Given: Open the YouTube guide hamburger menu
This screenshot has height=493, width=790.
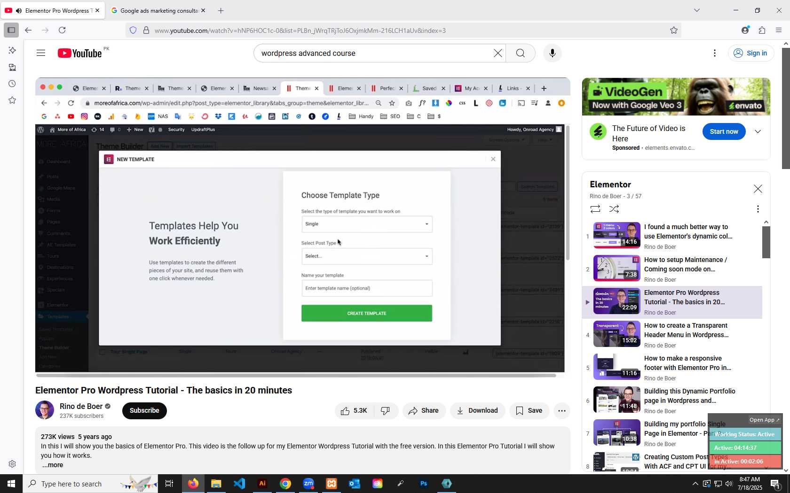Looking at the screenshot, I should coord(41,53).
